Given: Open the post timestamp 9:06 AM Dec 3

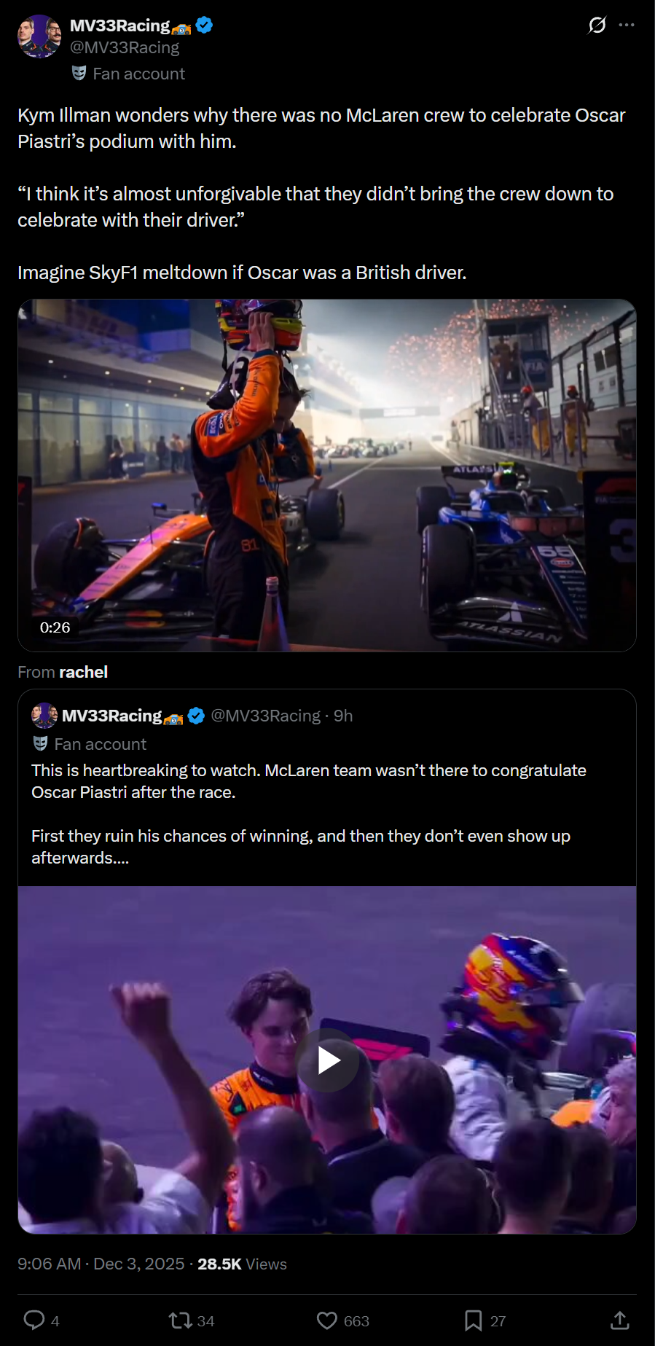Looking at the screenshot, I should [x=101, y=1264].
